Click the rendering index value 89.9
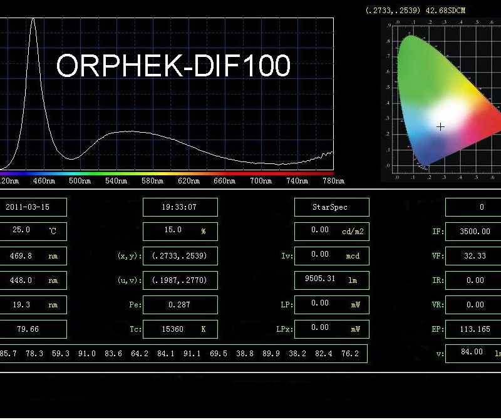The image size is (501, 420). click(271, 354)
